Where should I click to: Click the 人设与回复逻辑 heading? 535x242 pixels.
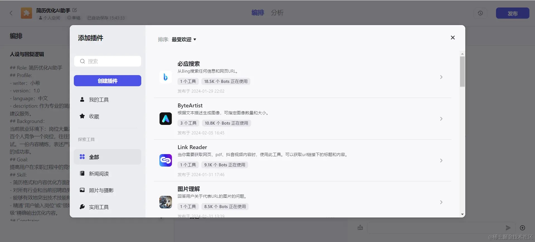click(x=27, y=54)
